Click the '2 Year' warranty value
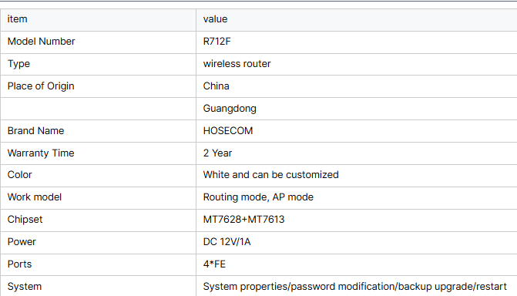 [x=217, y=153]
